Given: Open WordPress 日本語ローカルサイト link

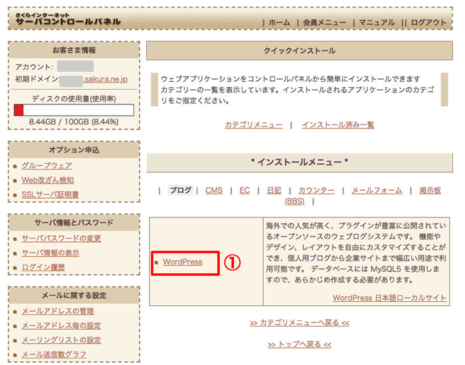Looking at the screenshot, I should [x=389, y=298].
